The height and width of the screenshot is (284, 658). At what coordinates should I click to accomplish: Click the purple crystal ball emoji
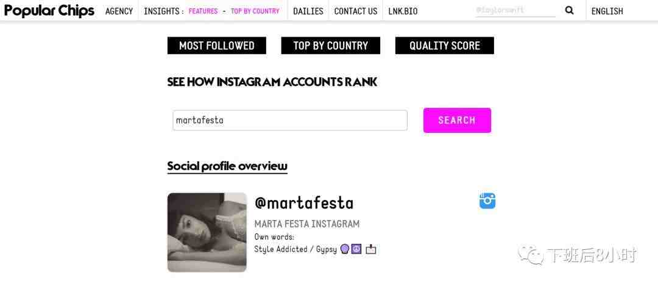345,249
